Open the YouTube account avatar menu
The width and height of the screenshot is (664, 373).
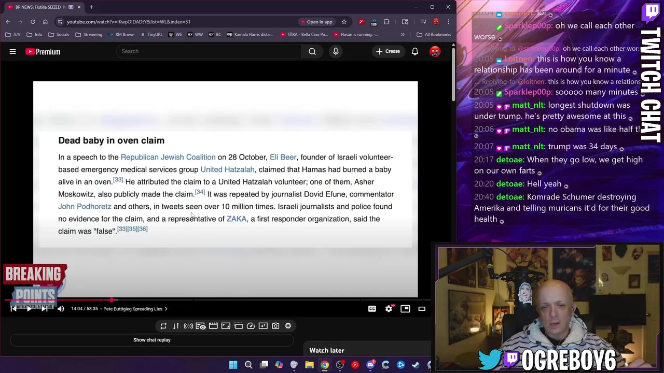435,51
